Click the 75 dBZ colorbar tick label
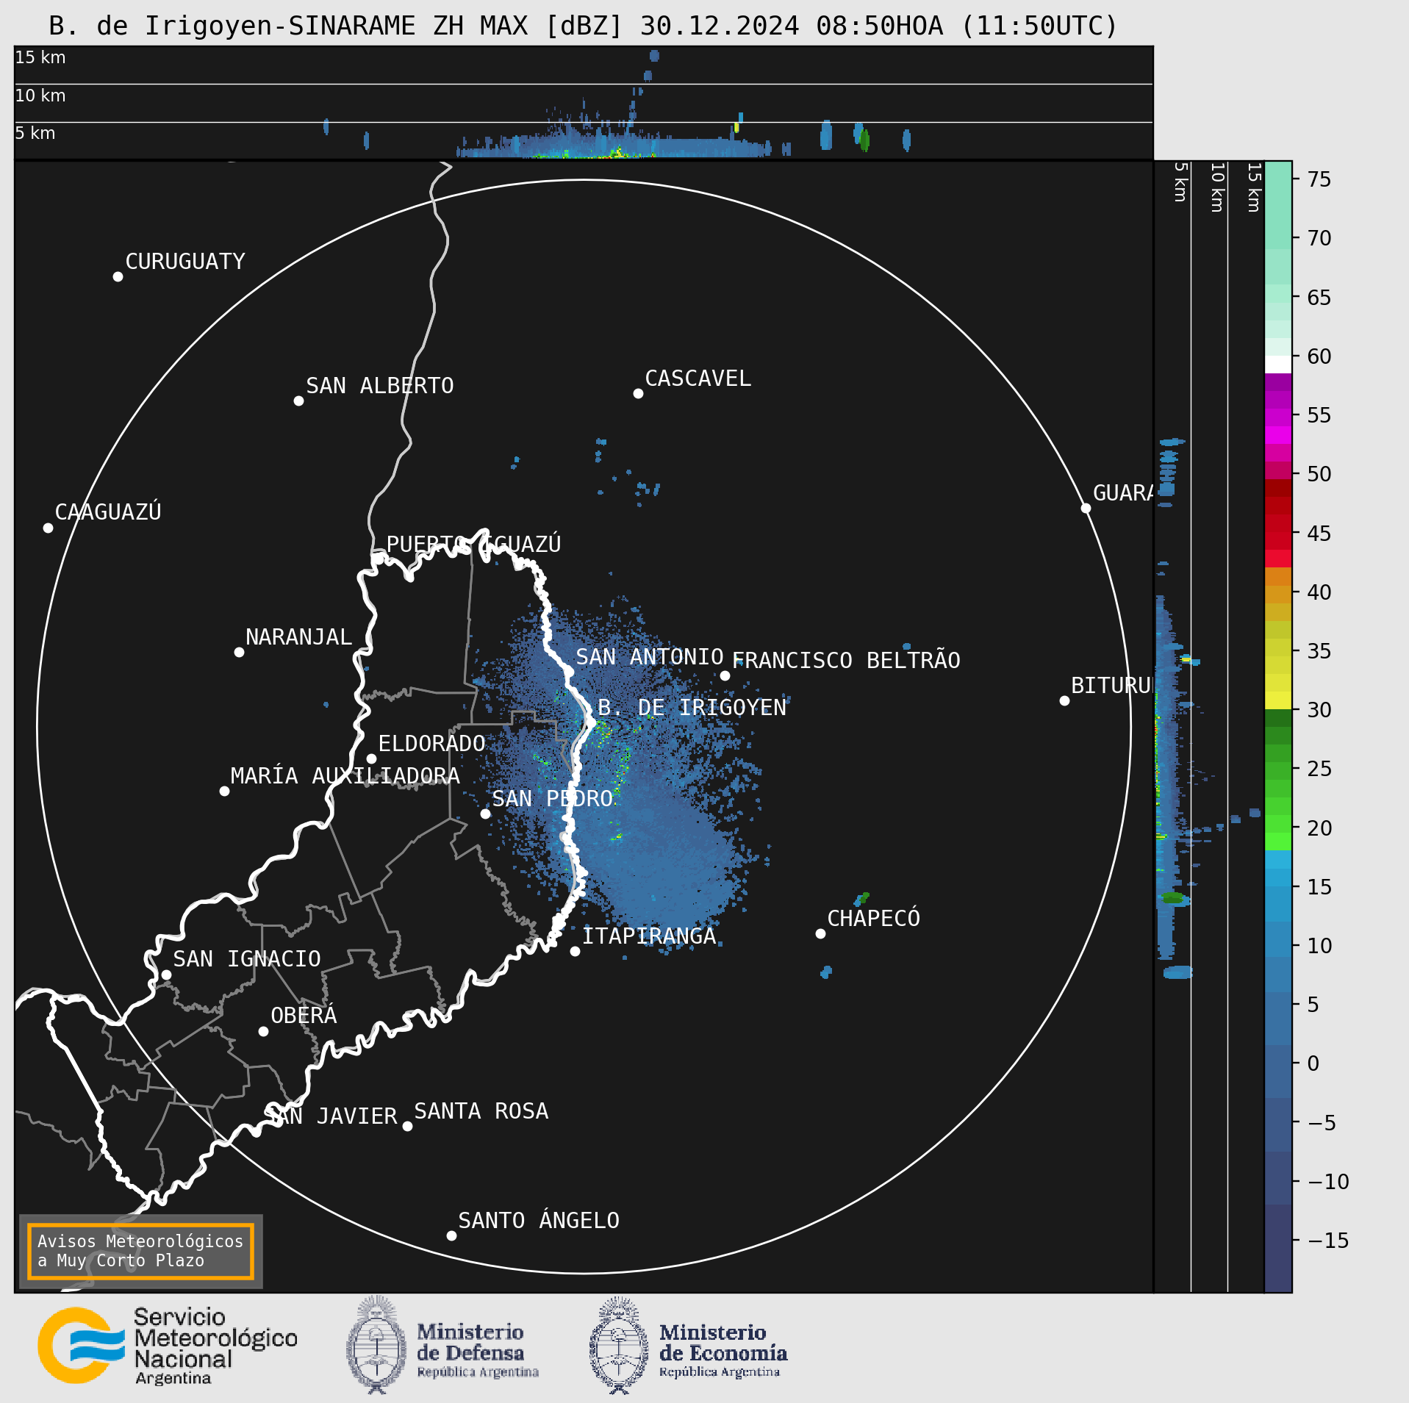This screenshot has width=1409, height=1403. 1319,179
